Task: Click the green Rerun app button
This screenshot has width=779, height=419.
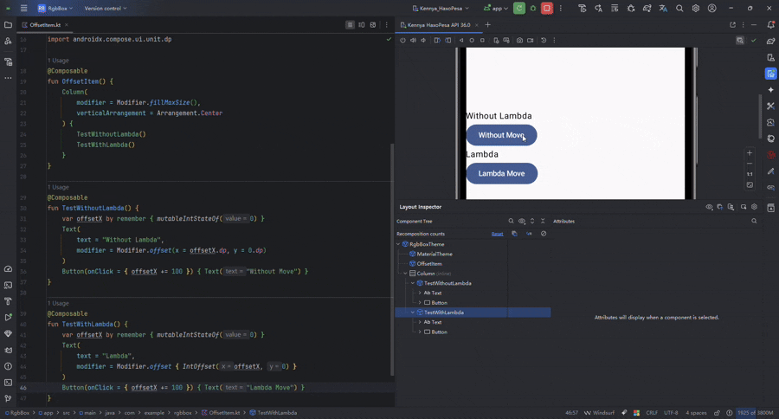Action: pos(519,9)
